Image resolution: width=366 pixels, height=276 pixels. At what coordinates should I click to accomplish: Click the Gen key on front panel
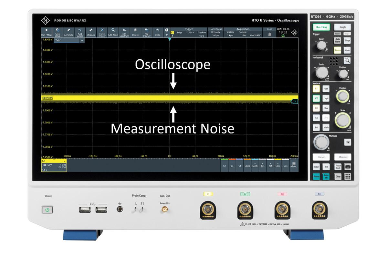tap(326, 88)
